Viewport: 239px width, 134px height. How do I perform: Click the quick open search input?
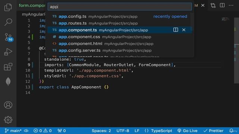click(x=119, y=7)
